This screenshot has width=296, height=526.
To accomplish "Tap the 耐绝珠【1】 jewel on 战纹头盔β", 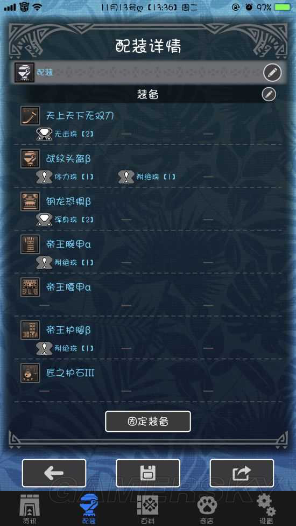I will [x=147, y=177].
